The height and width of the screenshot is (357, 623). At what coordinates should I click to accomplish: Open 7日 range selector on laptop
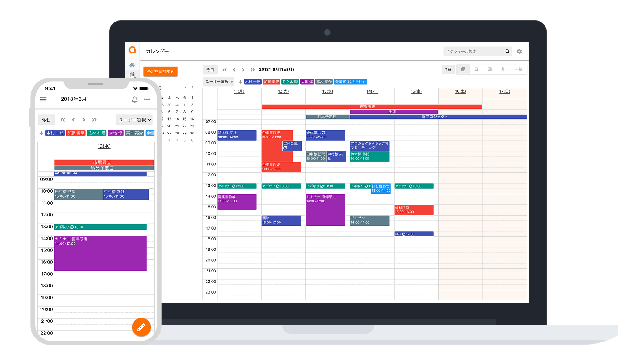pyautogui.click(x=448, y=70)
